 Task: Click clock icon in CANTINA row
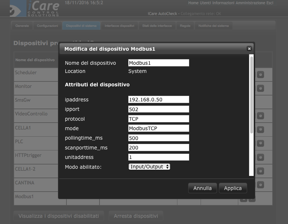tap(261, 185)
